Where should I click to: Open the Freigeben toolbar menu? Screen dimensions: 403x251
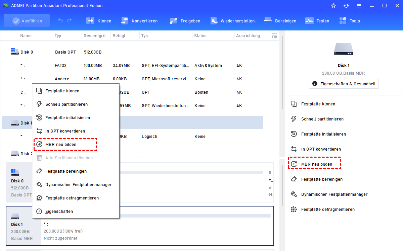coord(185,21)
